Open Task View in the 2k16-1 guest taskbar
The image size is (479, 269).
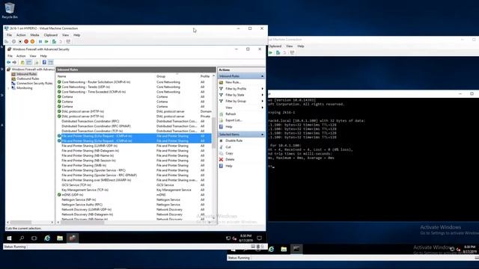34,238
